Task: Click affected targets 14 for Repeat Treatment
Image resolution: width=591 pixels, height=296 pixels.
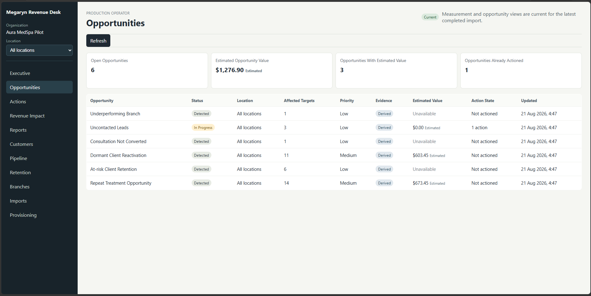Action: pyautogui.click(x=286, y=183)
